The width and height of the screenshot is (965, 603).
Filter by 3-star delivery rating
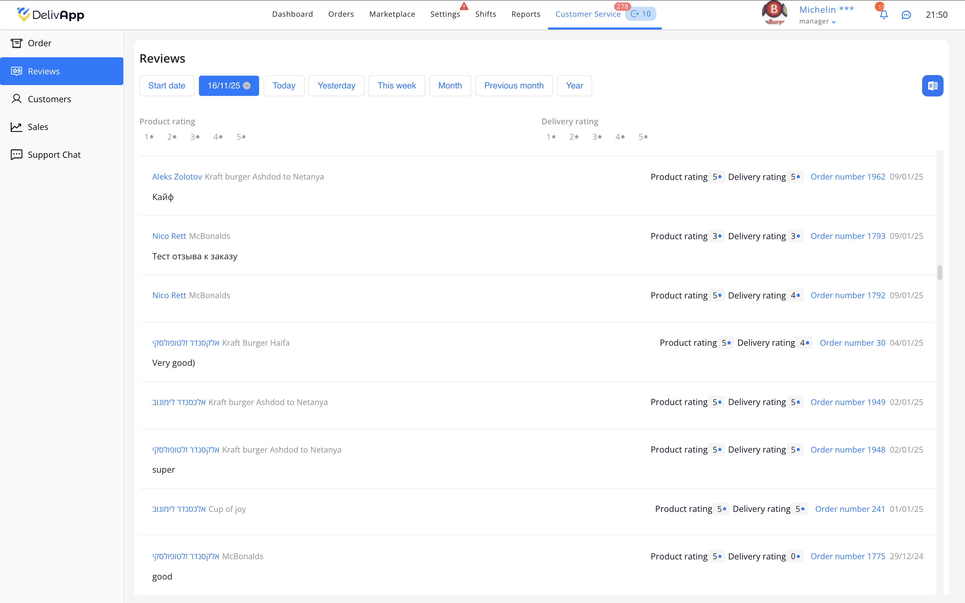click(x=597, y=137)
